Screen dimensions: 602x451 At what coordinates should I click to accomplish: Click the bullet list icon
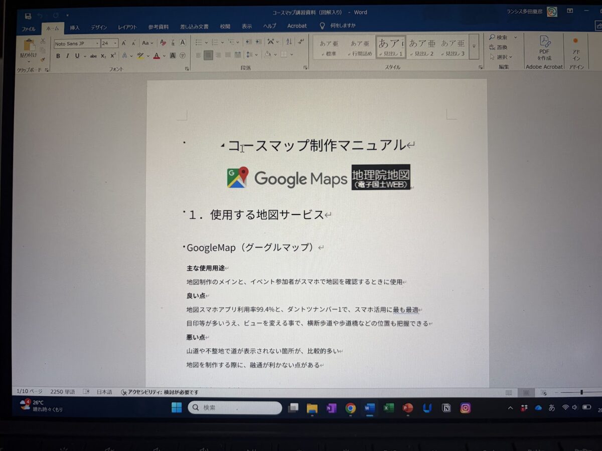[199, 42]
